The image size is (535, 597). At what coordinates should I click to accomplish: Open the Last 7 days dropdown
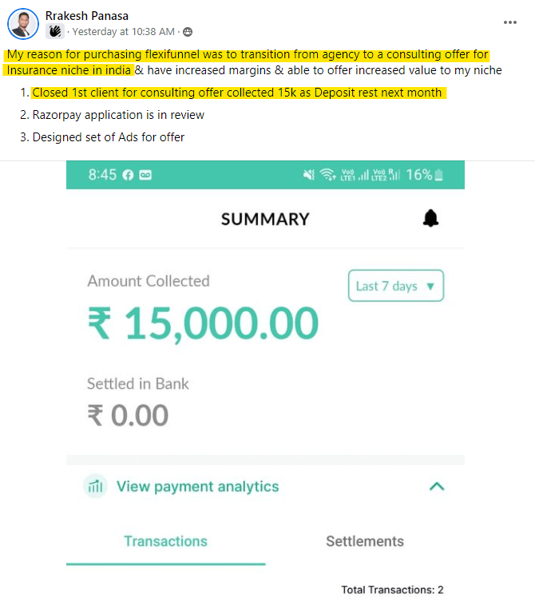396,286
